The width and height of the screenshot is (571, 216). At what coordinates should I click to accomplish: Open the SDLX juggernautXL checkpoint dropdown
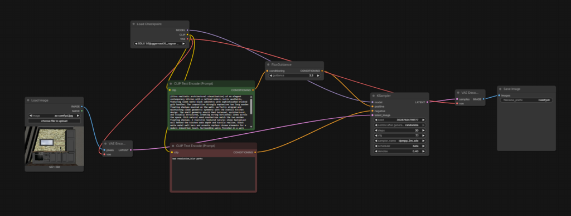160,43
